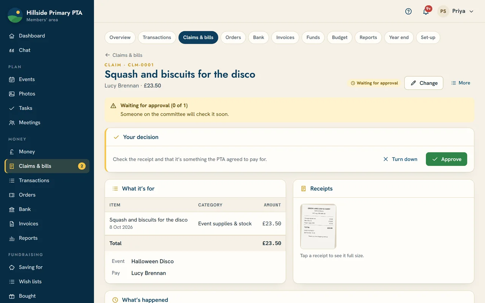Screen dimensions: 485x303
Task: Turn down the claim
Action: pyautogui.click(x=400, y=159)
